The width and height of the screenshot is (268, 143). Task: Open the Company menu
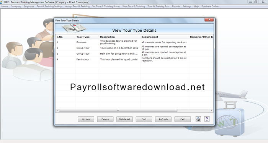click(16, 6)
